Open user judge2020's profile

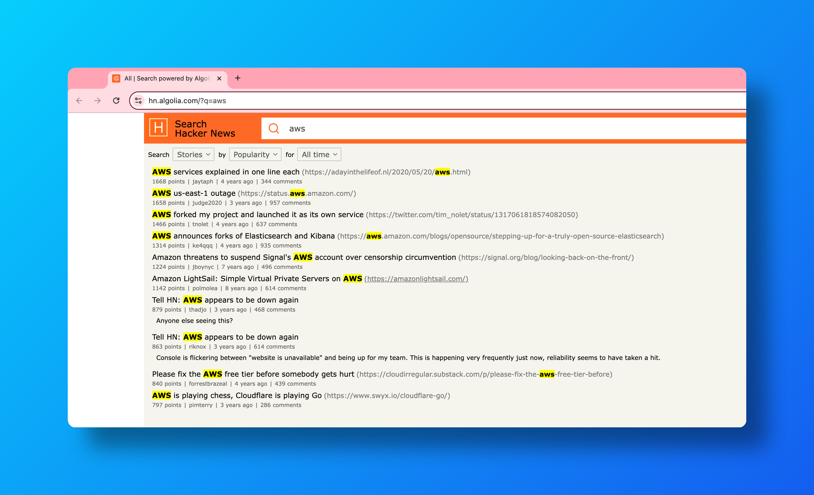(207, 203)
